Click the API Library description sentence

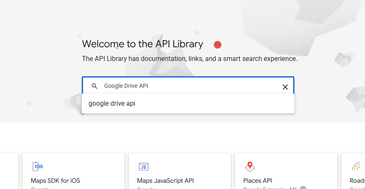tap(189, 59)
